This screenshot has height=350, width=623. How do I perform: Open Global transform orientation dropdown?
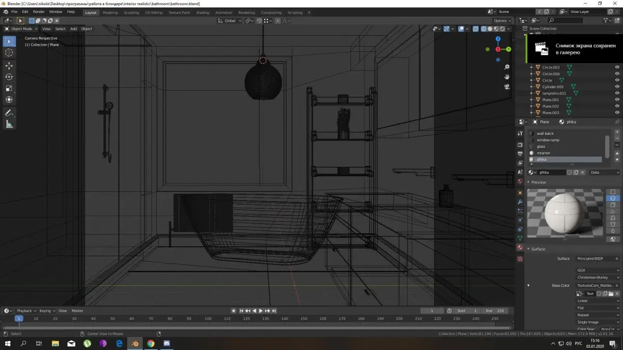(231, 21)
